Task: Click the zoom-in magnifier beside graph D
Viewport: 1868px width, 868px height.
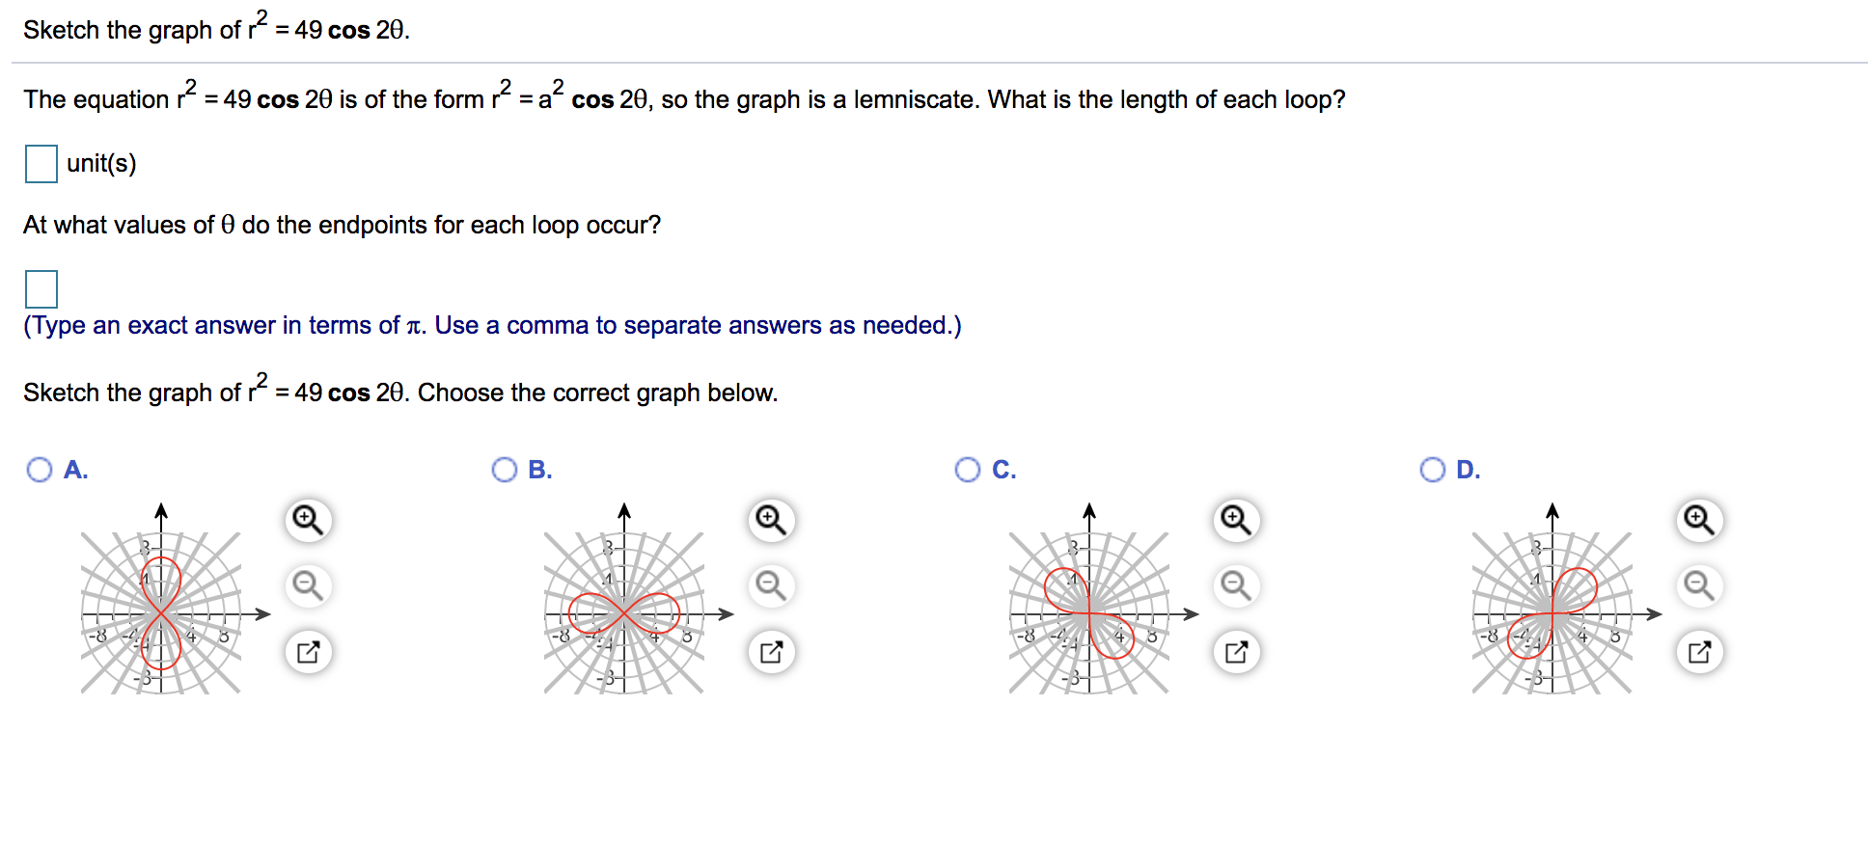Action: pyautogui.click(x=1699, y=519)
